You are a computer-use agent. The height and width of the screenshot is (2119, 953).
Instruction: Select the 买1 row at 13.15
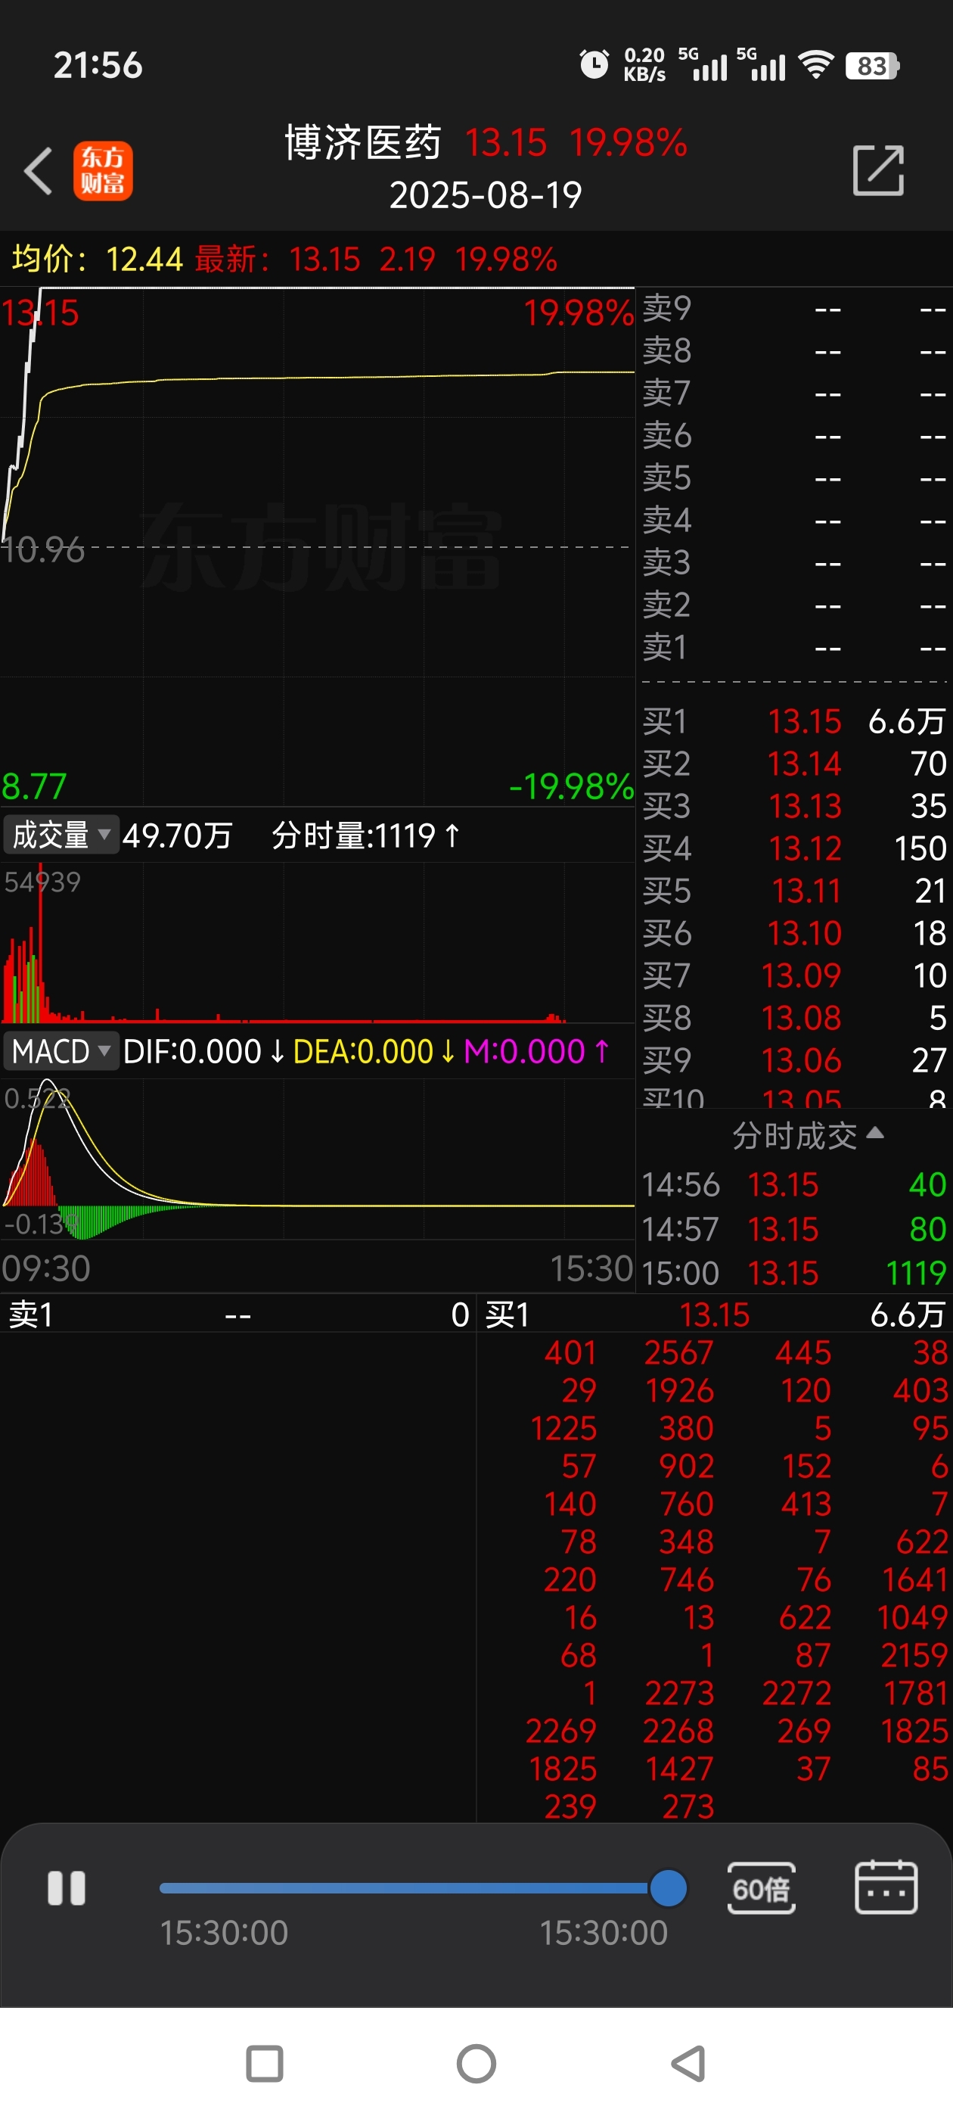pyautogui.click(x=794, y=721)
